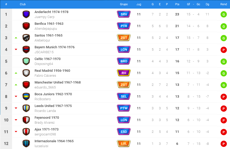This screenshot has width=230, height=149.
Task: Click the red P result for Bayern Munich
Action: 223,50
